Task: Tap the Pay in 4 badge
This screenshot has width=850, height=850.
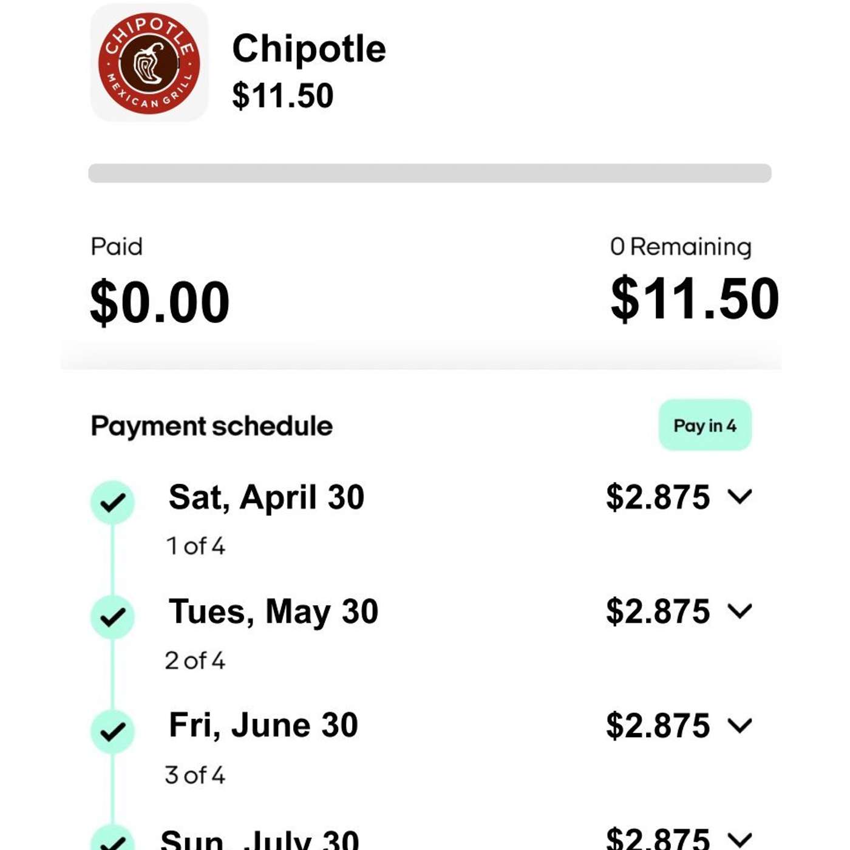Action: pyautogui.click(x=705, y=425)
